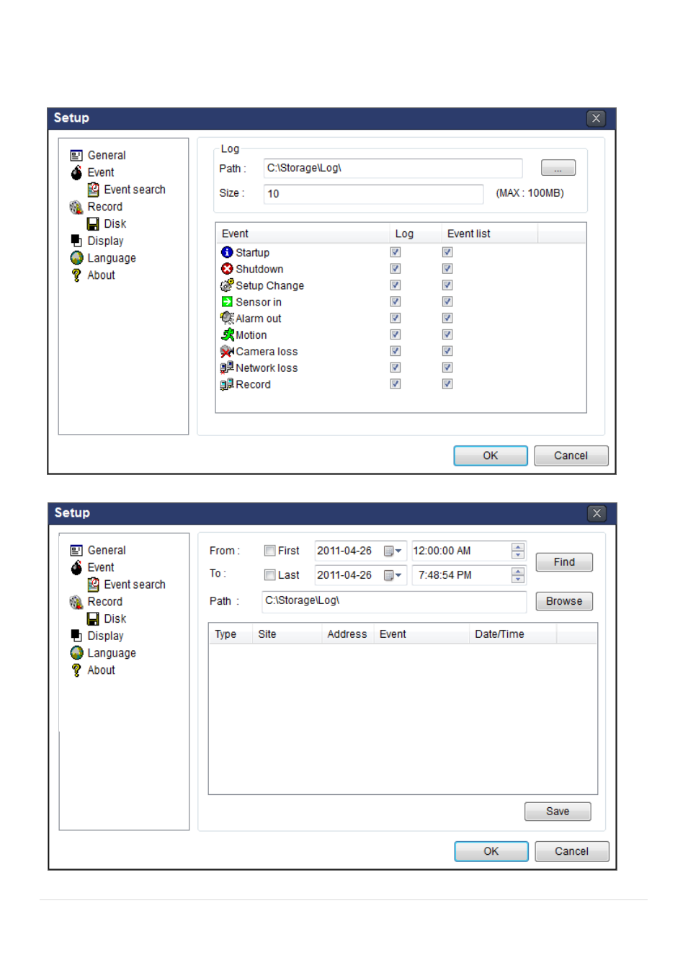Image resolution: width=688 pixels, height=973 pixels.
Task: Enable the First checkbox
Action: coord(270,551)
